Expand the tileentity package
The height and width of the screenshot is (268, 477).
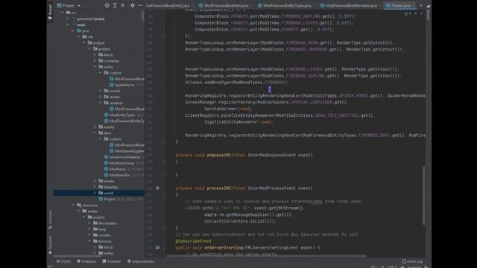(x=95, y=187)
